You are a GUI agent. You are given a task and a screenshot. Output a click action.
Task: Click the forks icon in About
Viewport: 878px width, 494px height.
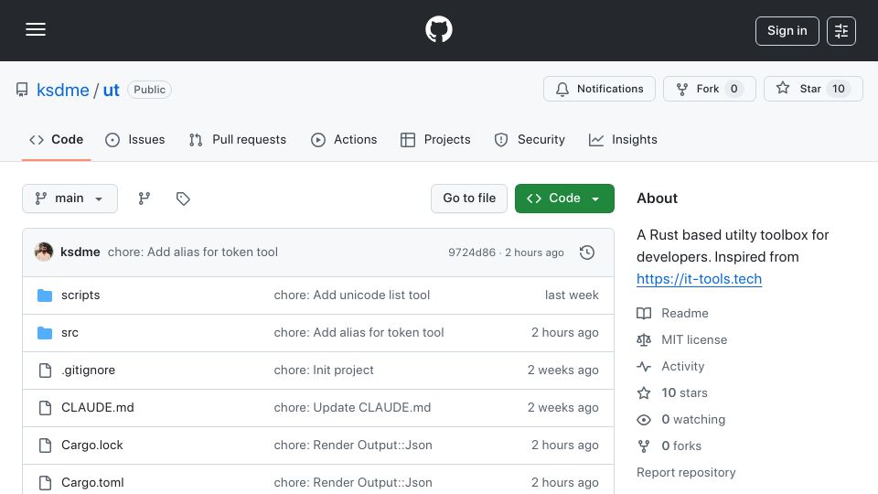coord(644,446)
